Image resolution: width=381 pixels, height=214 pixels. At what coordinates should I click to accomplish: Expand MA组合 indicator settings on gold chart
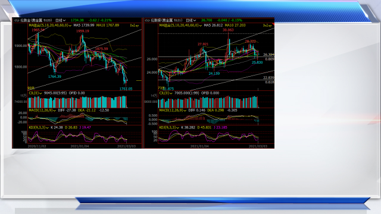50,25
